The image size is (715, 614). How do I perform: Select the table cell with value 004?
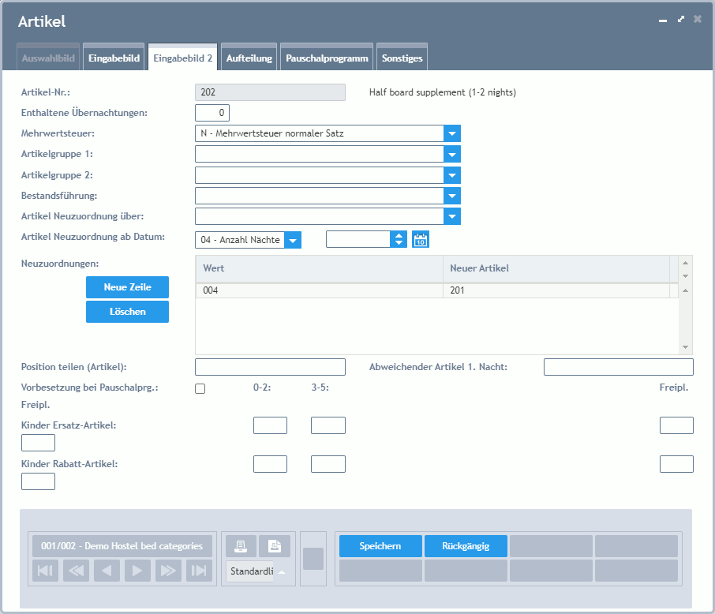[319, 290]
